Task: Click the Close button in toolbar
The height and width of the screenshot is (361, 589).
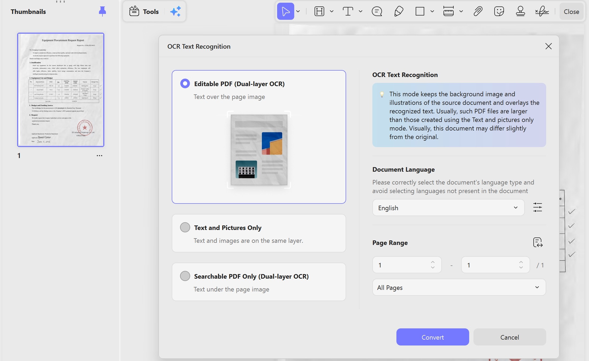Action: click(571, 11)
